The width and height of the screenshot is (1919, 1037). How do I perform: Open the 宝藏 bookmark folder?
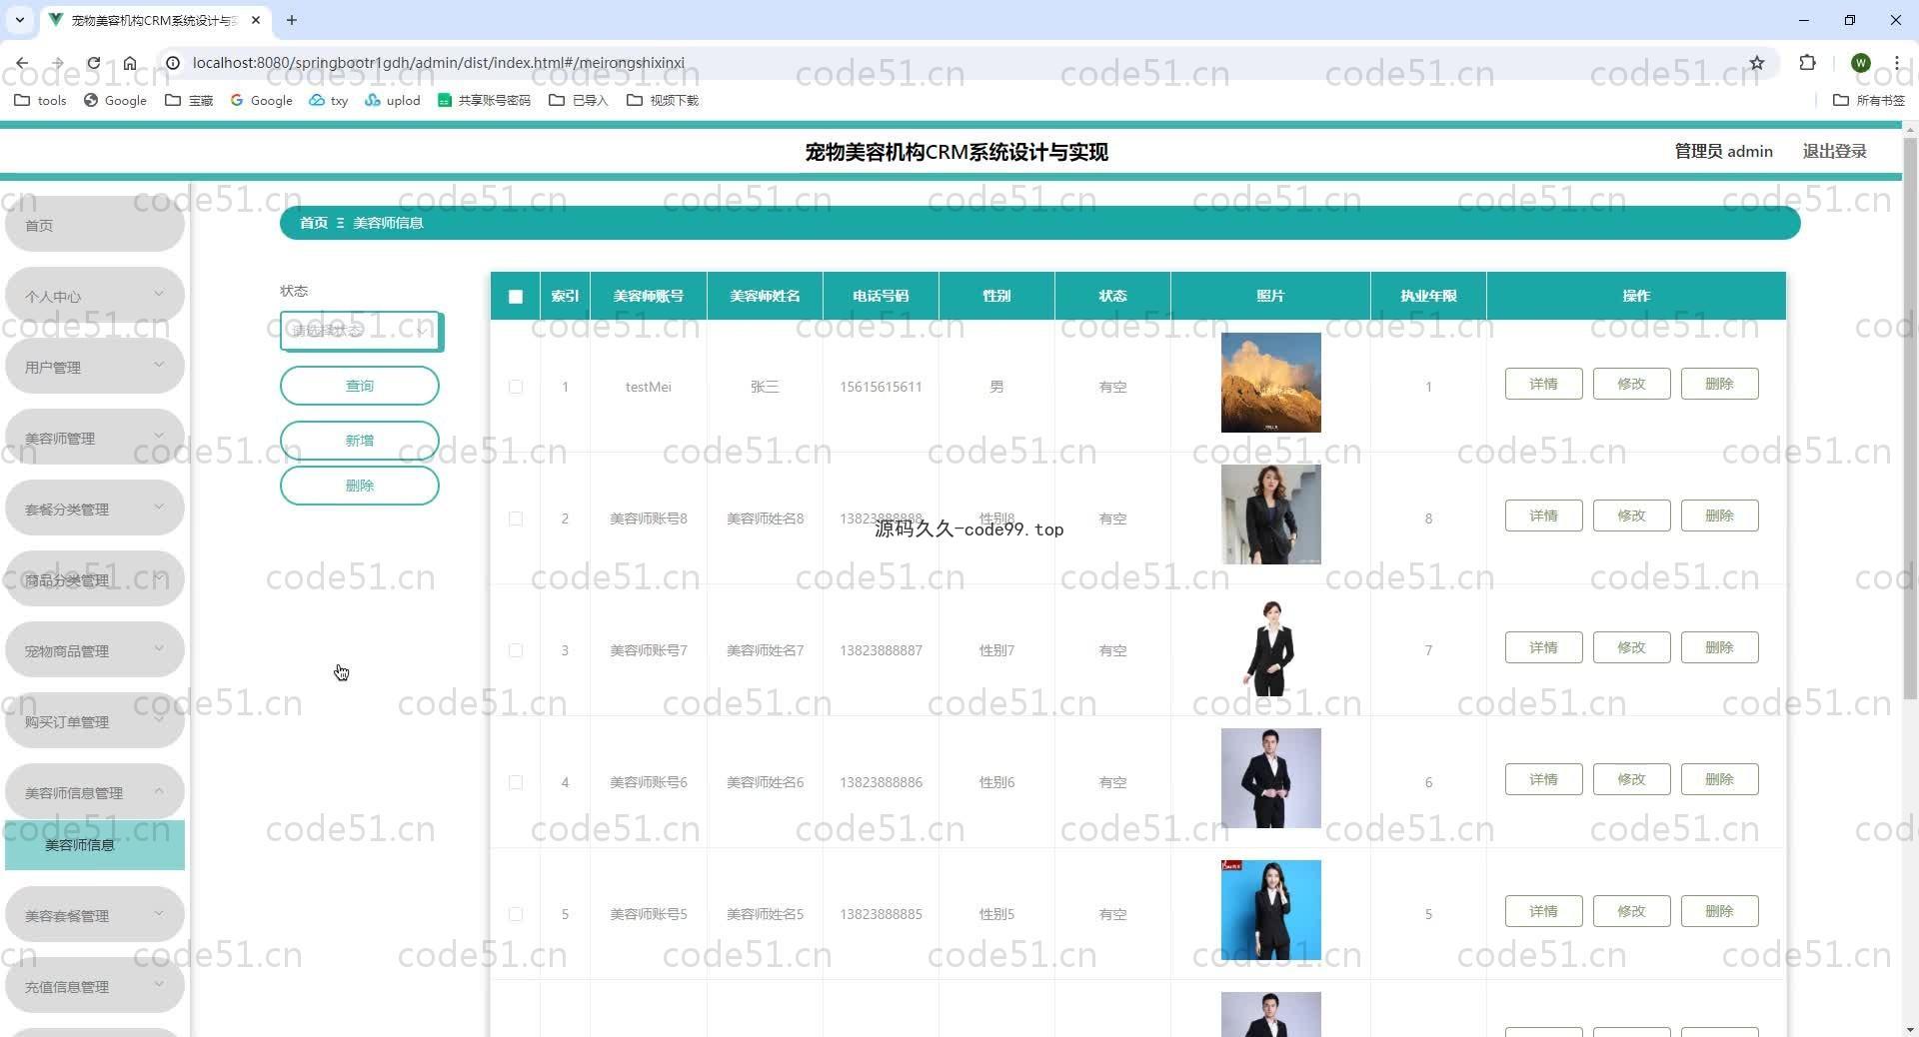189,100
